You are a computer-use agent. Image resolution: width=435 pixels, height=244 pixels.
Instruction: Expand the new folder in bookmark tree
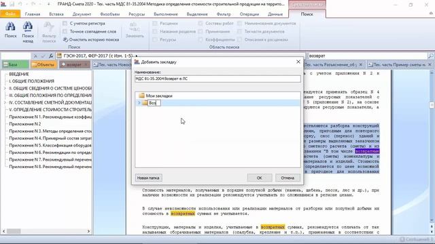tap(139, 103)
